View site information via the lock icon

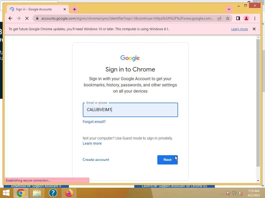[x=37, y=18]
